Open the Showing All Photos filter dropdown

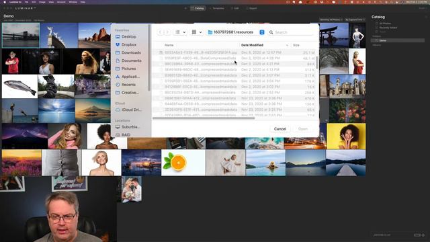331,19
